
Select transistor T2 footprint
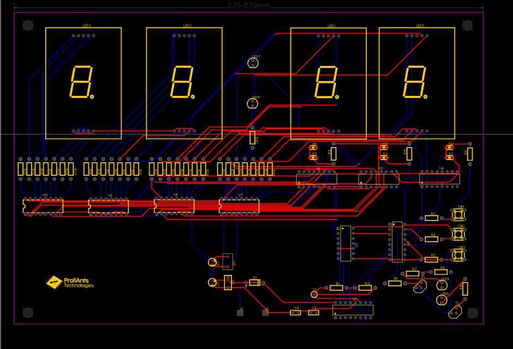coord(455,313)
